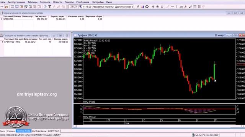245x137 pixels.
Task: Open the Окна menu
Action: tap(109, 2)
